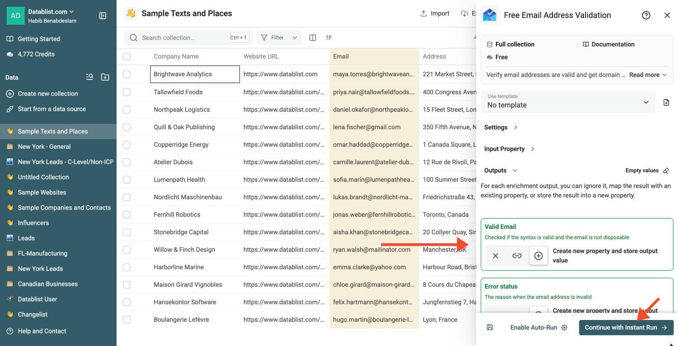
Task: Check the Quill & Oak Publishing row checkbox
Action: click(x=127, y=127)
